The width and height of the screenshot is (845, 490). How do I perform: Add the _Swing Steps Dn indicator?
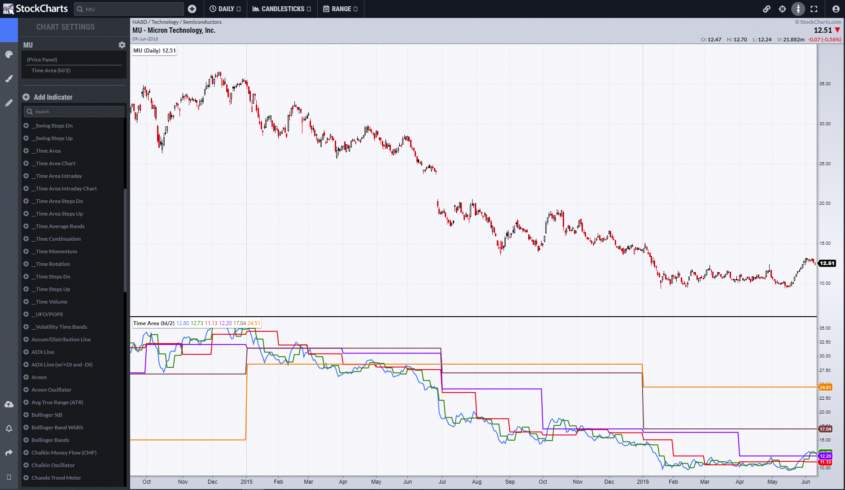point(26,126)
